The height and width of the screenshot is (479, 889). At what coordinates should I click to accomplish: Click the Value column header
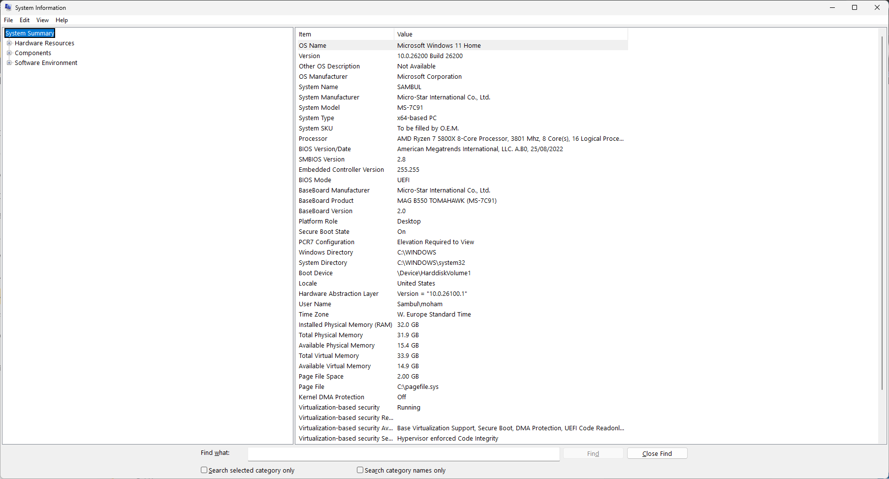tap(511, 34)
